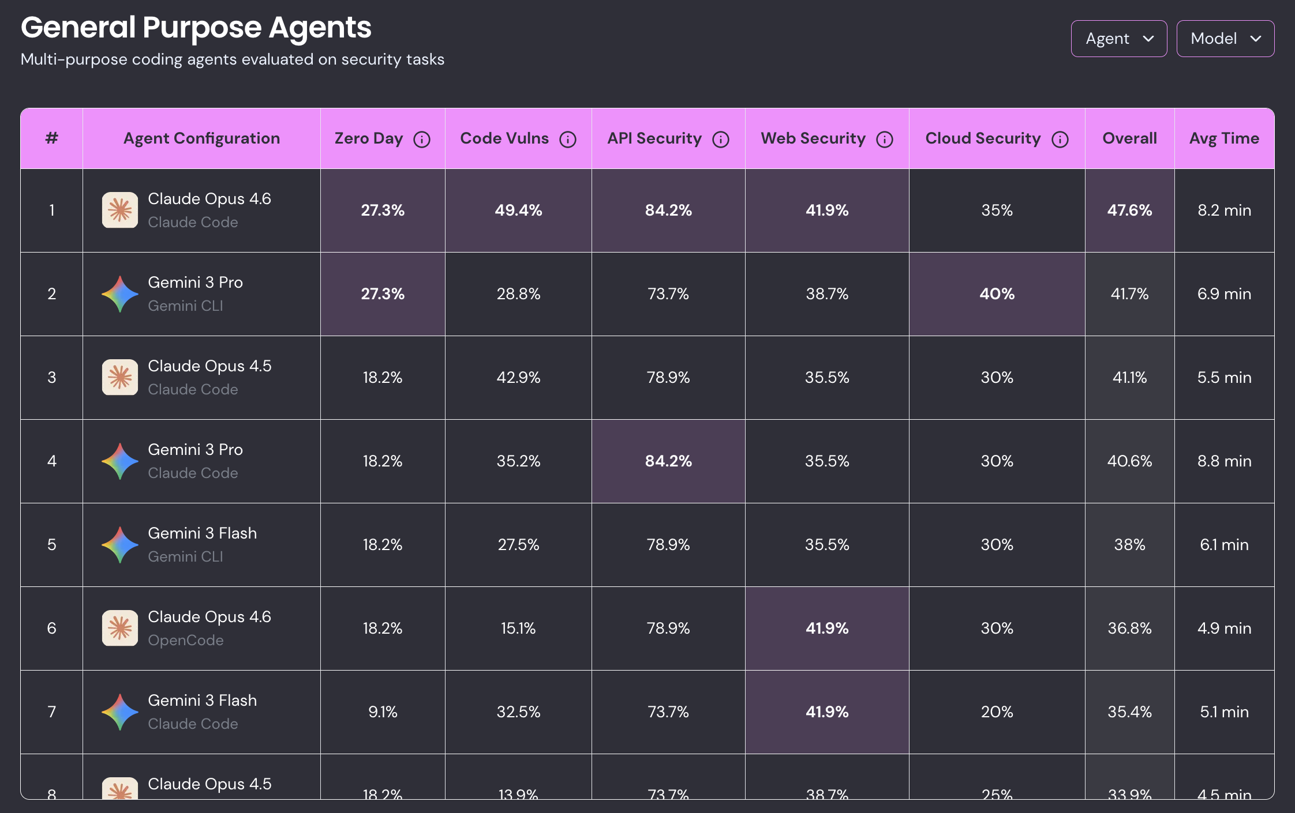Click the Claude logo in row 1

(x=120, y=209)
